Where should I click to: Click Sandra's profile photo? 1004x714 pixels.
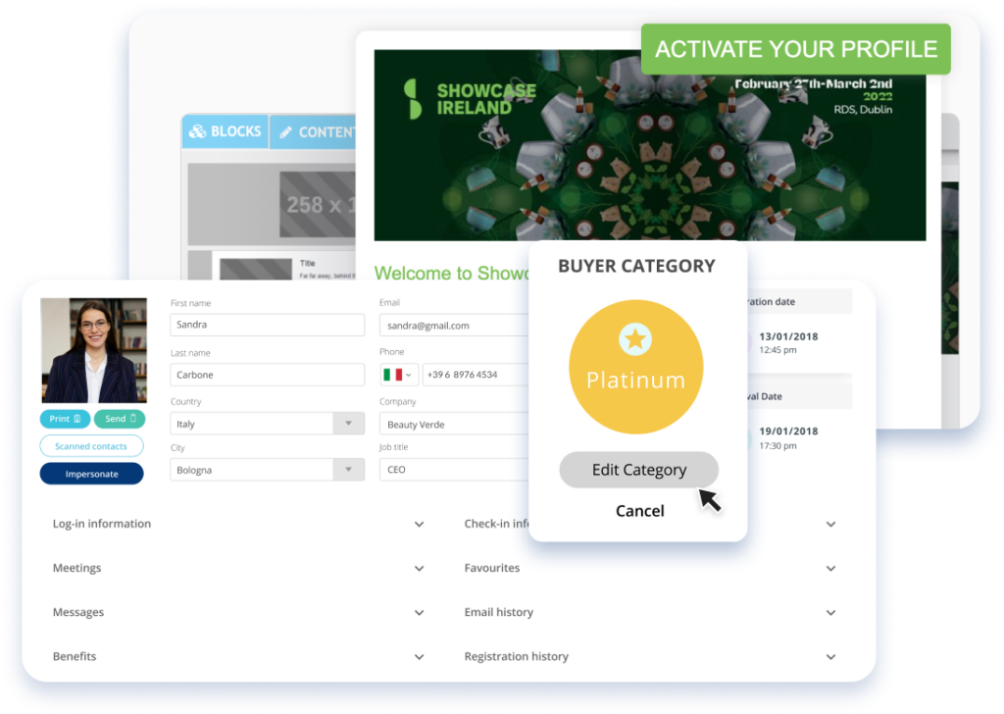point(94,350)
